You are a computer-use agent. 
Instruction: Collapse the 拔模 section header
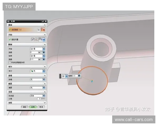coord(45,75)
